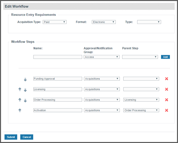
Task: Remove the Order Processing step
Action: (167, 100)
